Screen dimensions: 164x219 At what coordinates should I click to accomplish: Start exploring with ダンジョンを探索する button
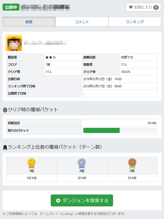click(82, 200)
